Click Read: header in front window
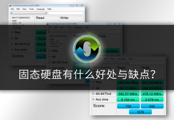The image size is (174, 120). pos(122,68)
